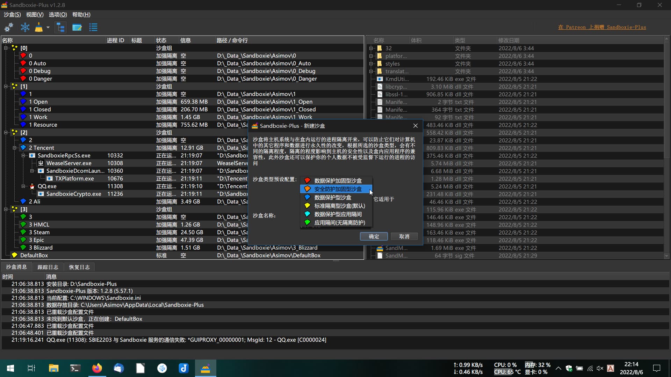The height and width of the screenshot is (377, 671).
Task: Collapse the 2 Tencent sandbox tree
Action: point(14,148)
